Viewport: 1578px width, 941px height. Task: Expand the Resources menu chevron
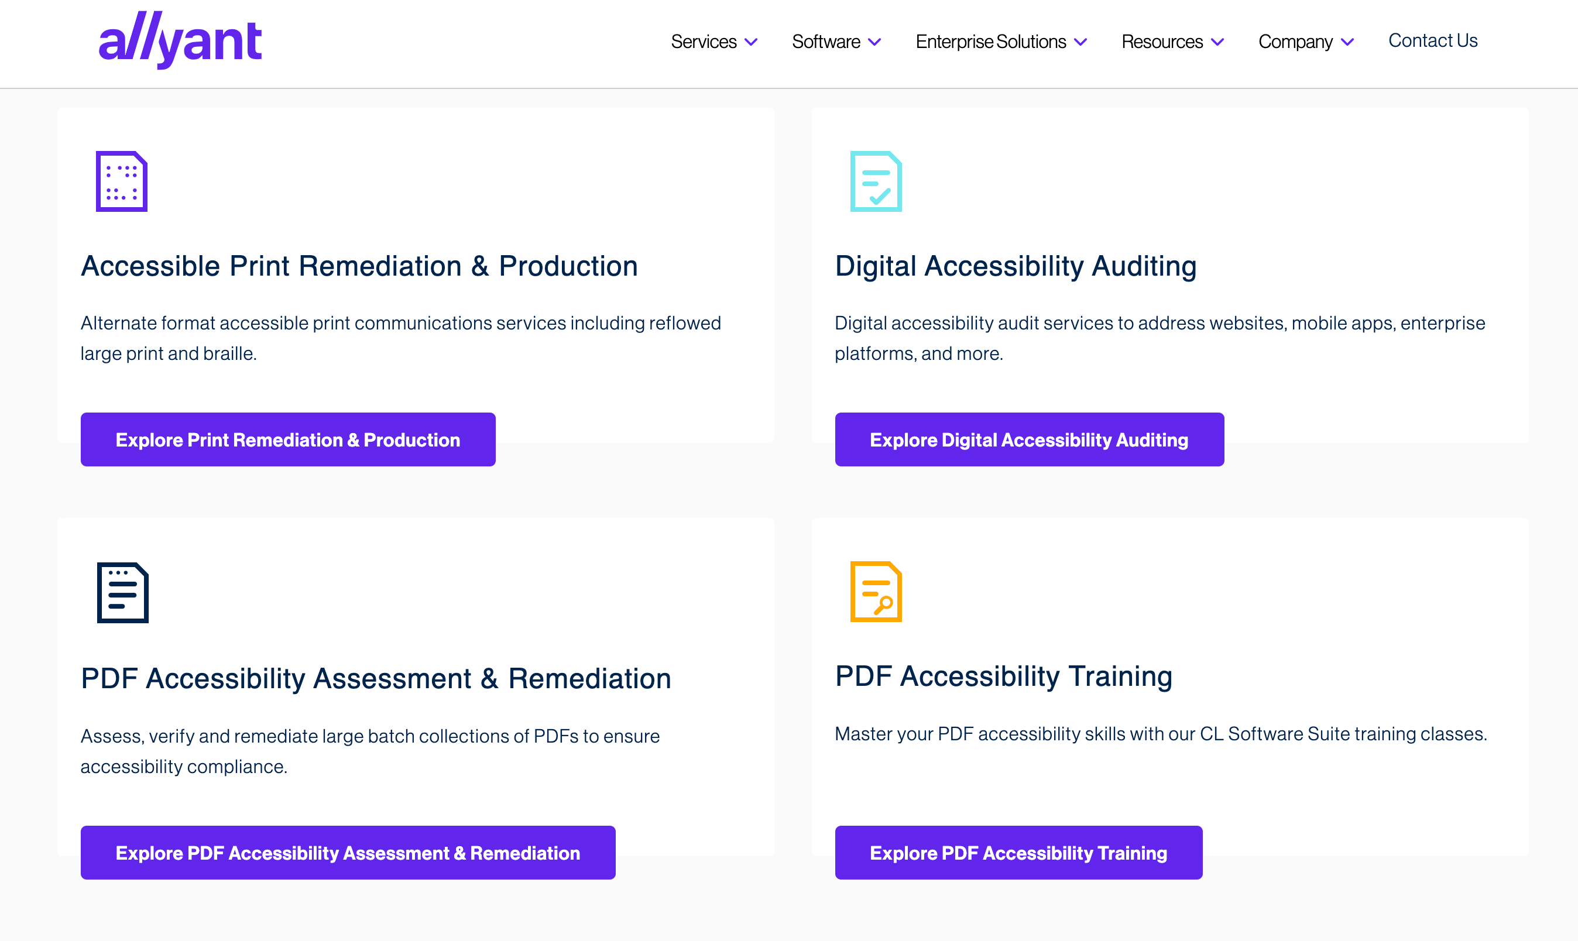[1217, 43]
